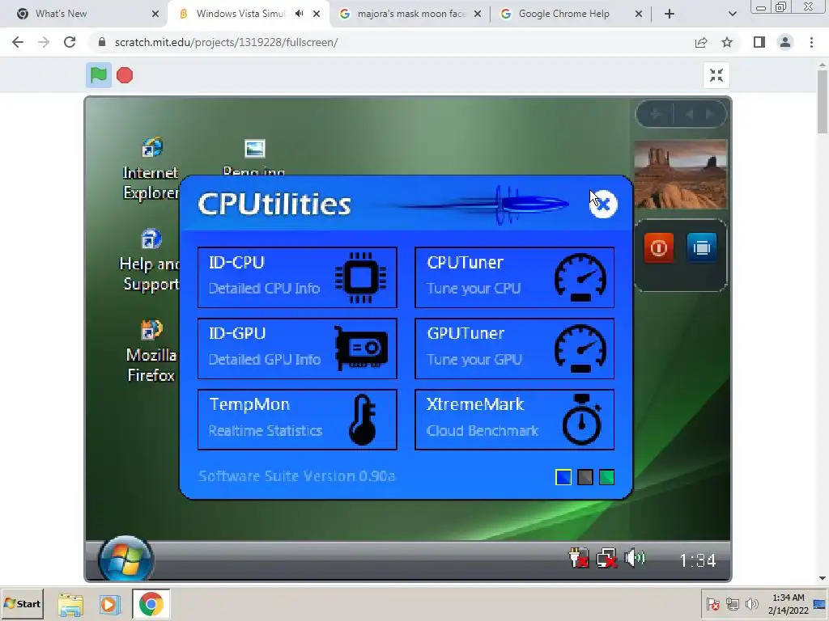View site information via lock icon
829x621 pixels.
[x=102, y=42]
